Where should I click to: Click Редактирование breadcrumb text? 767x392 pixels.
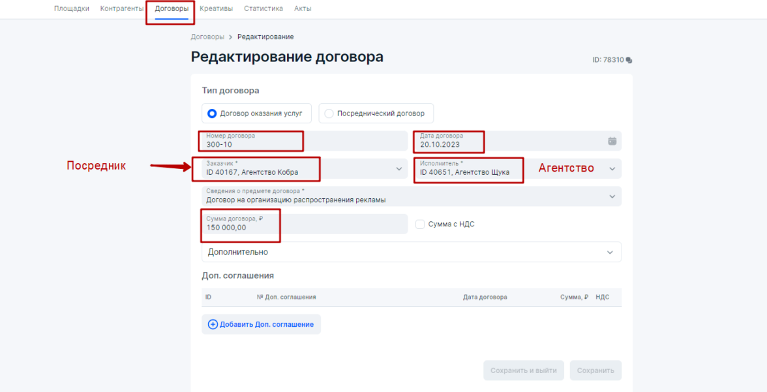(x=265, y=37)
